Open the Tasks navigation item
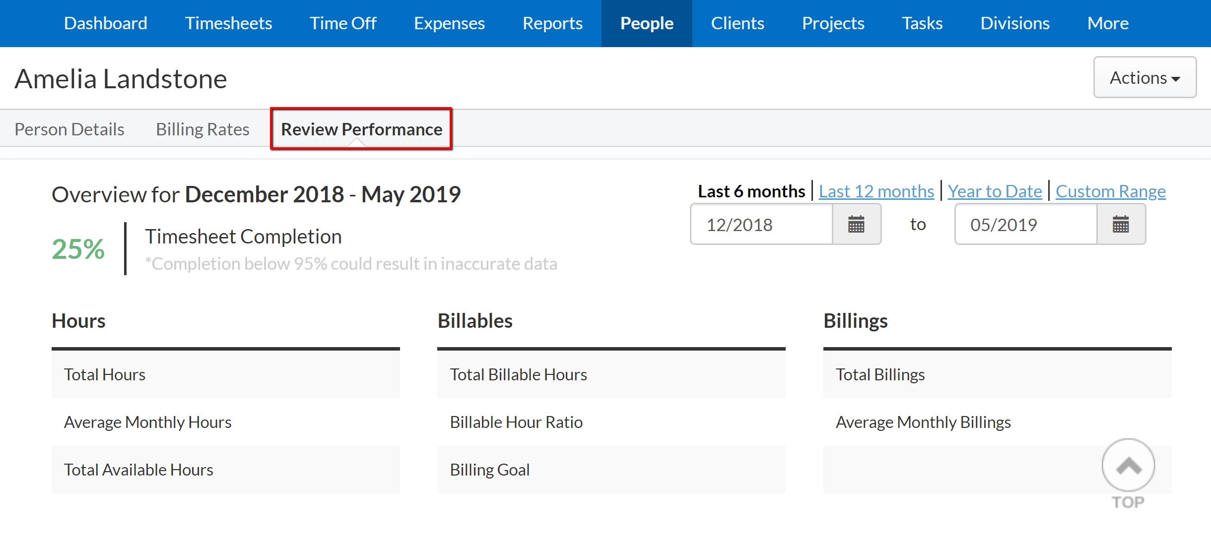The height and width of the screenshot is (540, 1211). click(x=922, y=23)
